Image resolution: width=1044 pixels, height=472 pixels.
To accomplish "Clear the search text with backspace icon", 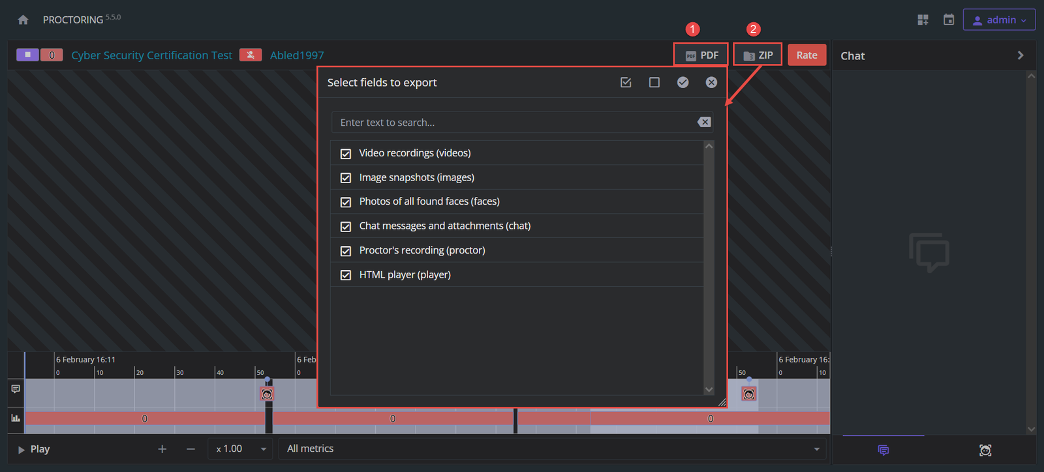I will click(704, 123).
